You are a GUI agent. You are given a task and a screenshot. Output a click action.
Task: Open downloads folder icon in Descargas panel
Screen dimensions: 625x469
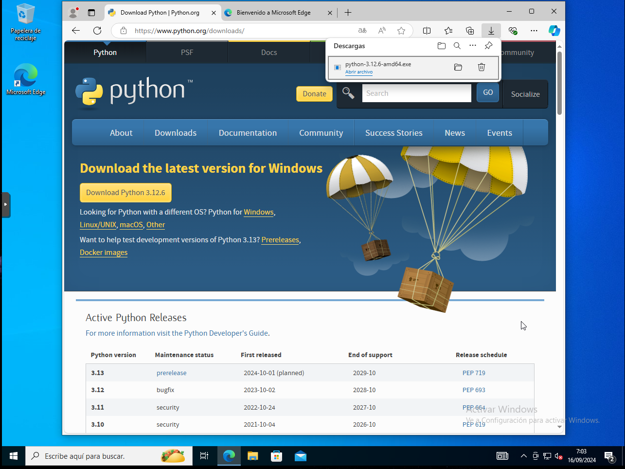pyautogui.click(x=442, y=46)
